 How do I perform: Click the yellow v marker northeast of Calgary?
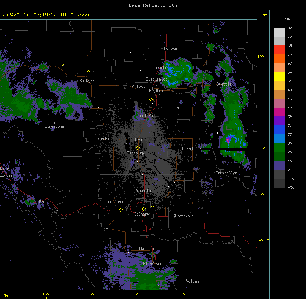[x=152, y=207]
